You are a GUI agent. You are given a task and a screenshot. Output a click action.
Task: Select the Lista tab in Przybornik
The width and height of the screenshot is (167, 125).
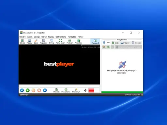coord(115,43)
